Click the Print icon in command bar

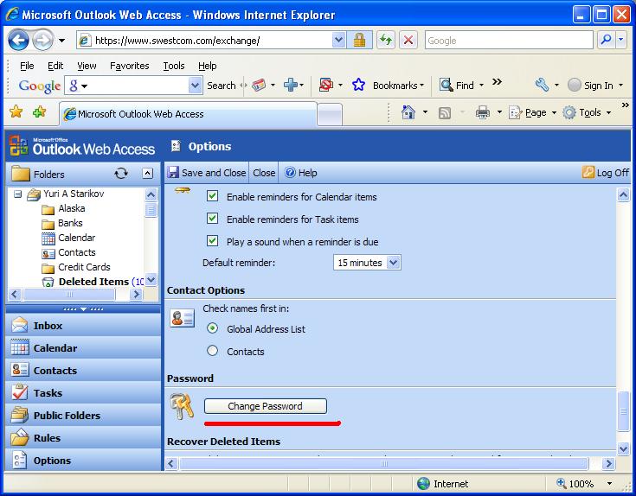(x=482, y=112)
